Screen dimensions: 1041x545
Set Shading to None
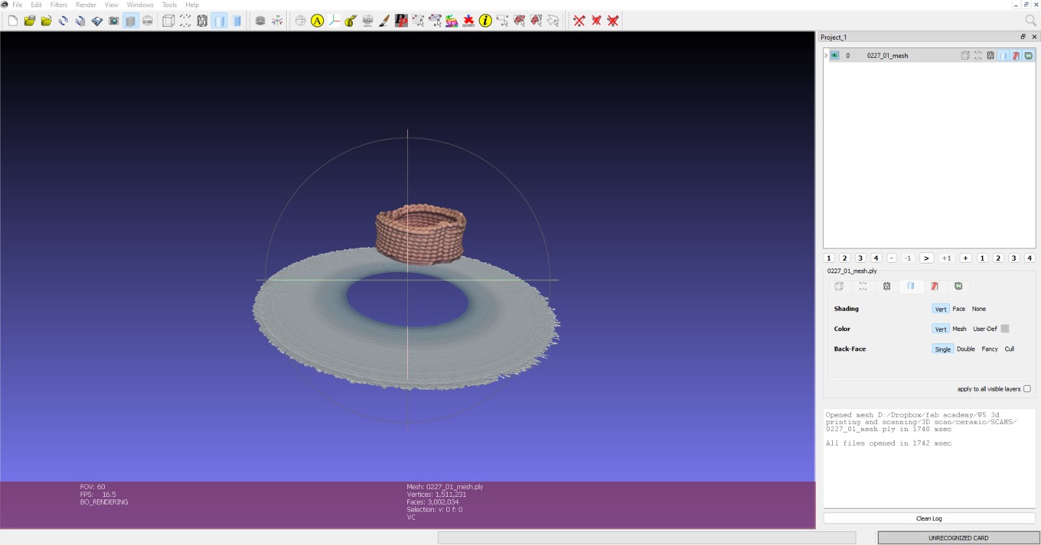[x=979, y=309]
